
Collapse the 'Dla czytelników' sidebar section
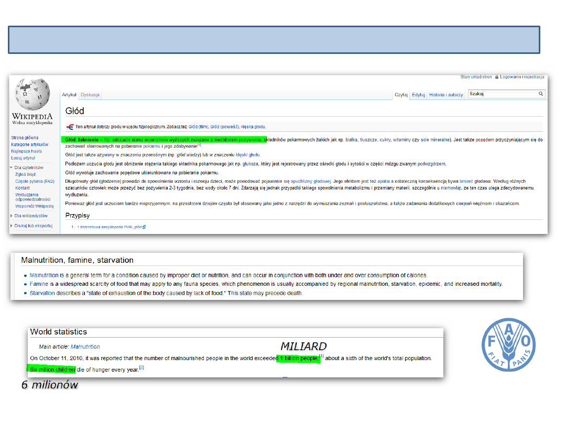pyautogui.click(x=12, y=168)
